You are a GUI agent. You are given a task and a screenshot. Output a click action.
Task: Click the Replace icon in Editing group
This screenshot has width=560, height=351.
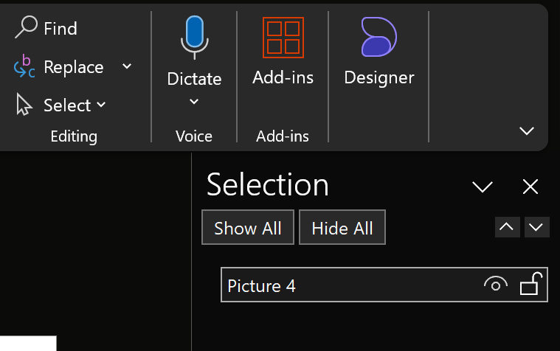pos(24,66)
